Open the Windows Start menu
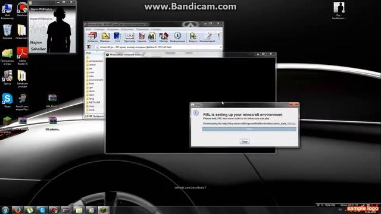Screen dimensions: 381x214 click(5, 210)
